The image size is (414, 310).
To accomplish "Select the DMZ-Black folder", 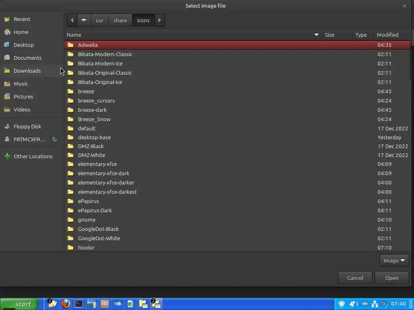I will click(237, 146).
